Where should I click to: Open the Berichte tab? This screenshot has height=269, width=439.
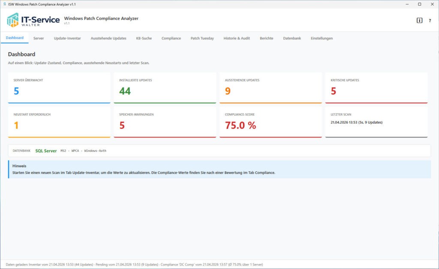point(266,38)
